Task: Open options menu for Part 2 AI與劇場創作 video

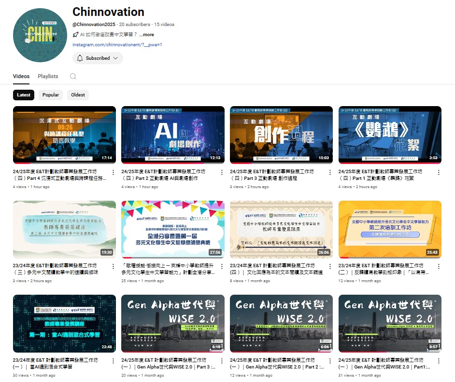Action: (222, 172)
